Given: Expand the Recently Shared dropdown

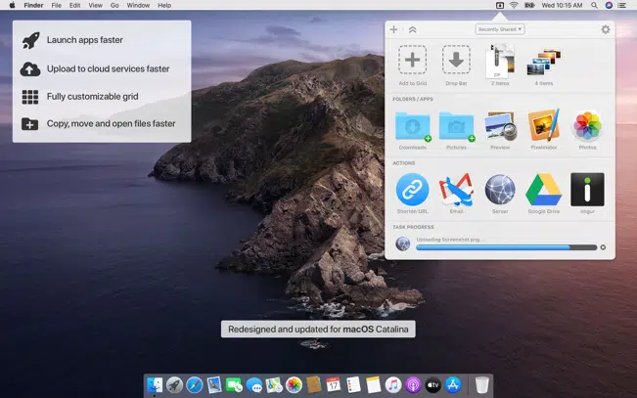Looking at the screenshot, I should (x=500, y=29).
